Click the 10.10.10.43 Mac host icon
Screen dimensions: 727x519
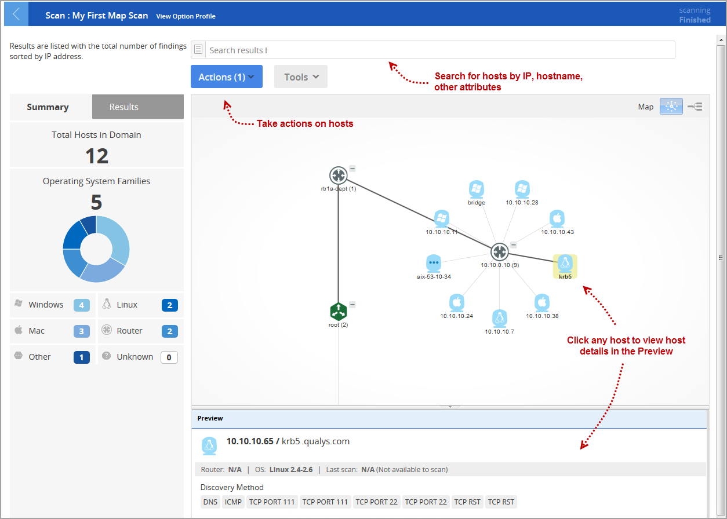point(557,218)
